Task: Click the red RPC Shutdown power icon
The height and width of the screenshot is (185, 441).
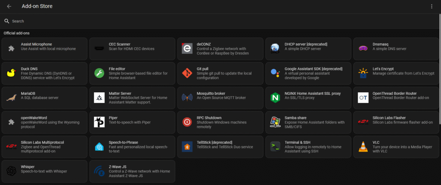Action: point(187,122)
